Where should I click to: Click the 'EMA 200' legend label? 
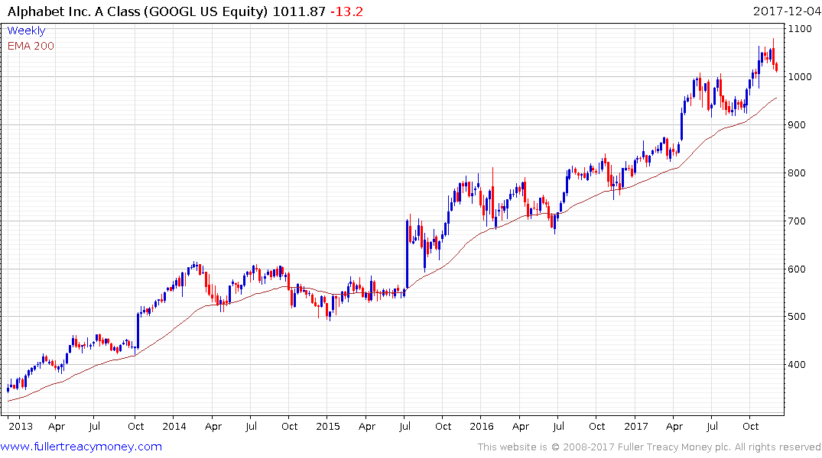31,46
